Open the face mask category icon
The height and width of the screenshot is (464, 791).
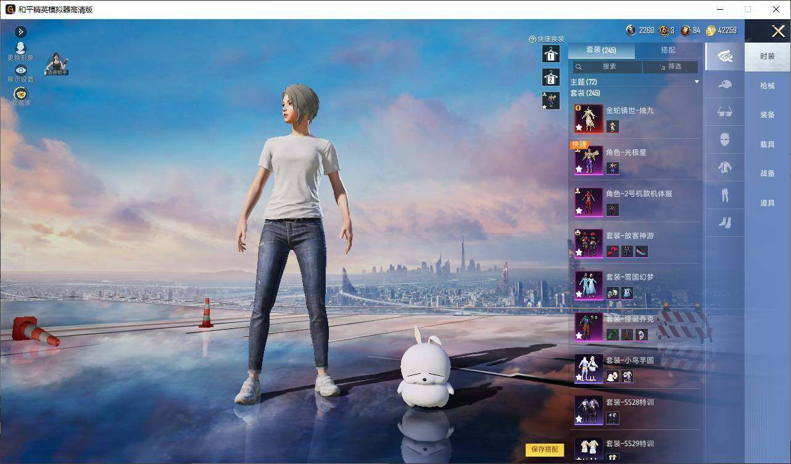pyautogui.click(x=725, y=139)
